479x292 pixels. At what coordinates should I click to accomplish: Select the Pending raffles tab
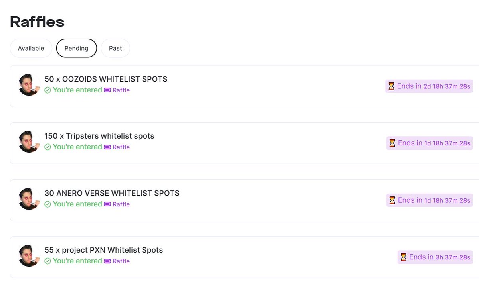point(77,48)
